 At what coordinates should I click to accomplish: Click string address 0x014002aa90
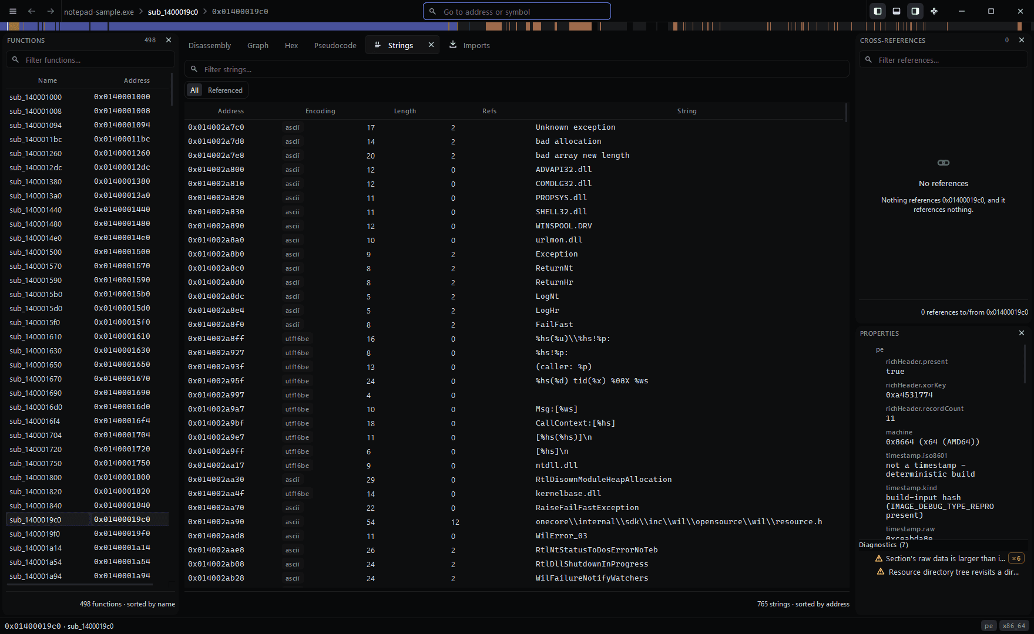click(216, 522)
